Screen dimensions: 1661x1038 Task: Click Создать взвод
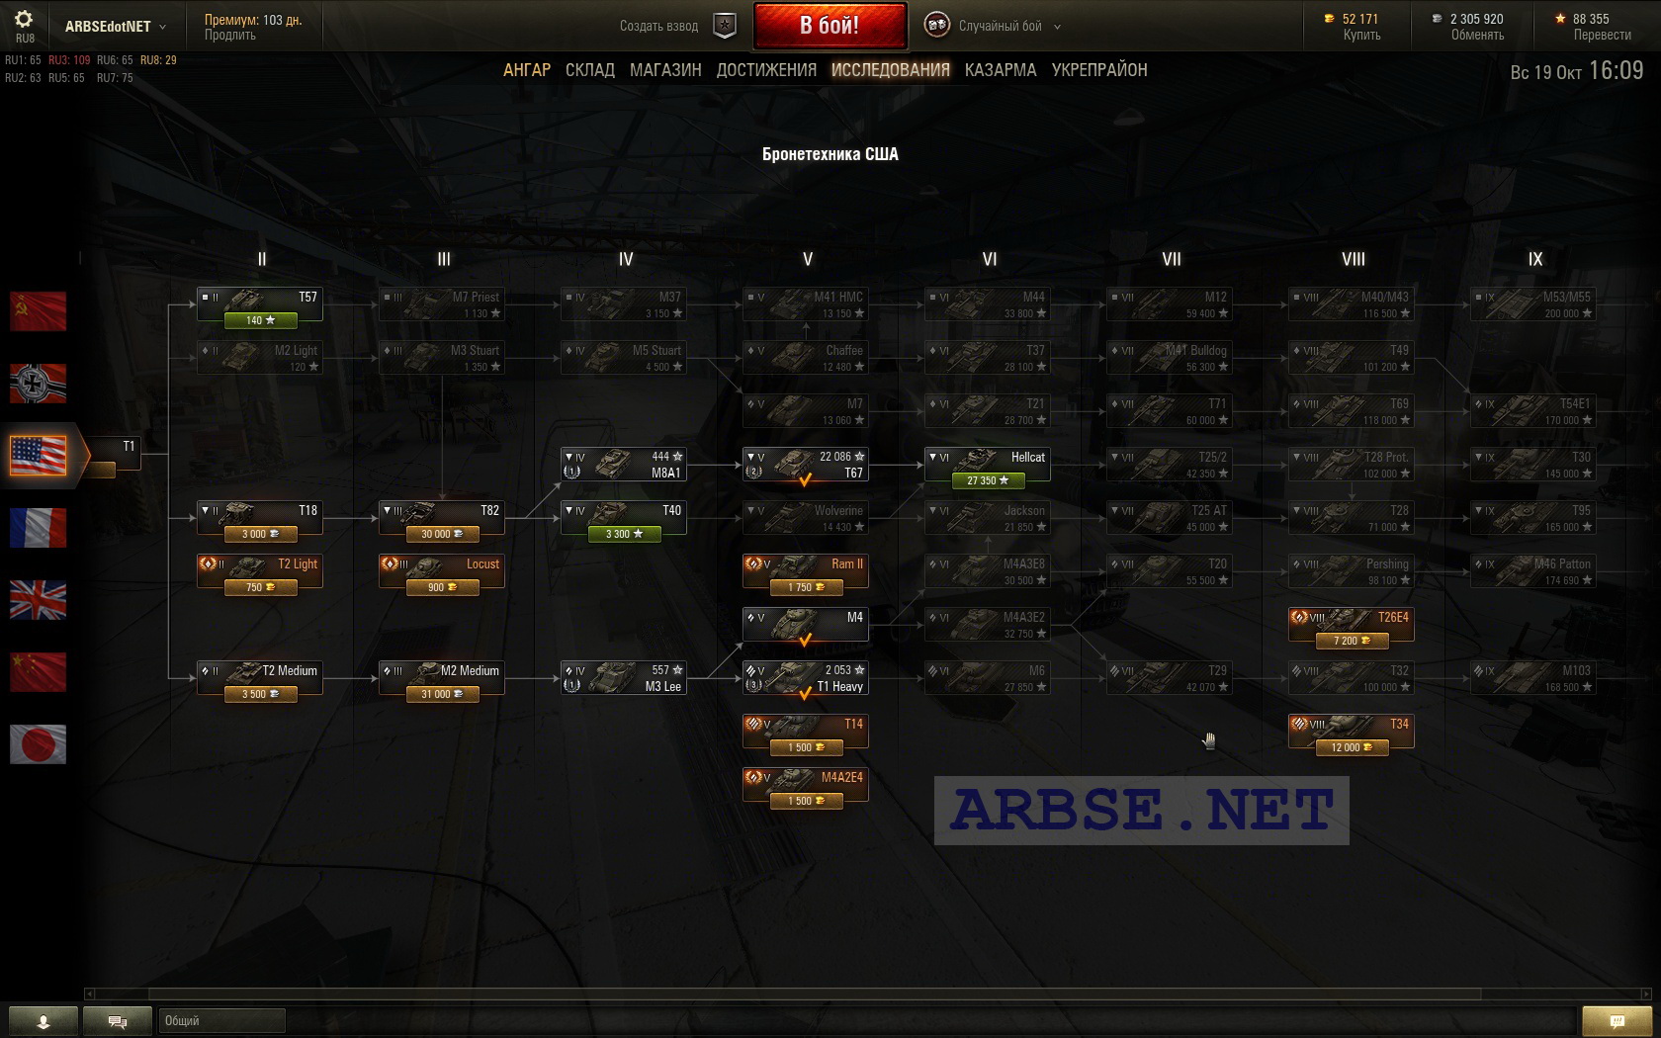[658, 27]
